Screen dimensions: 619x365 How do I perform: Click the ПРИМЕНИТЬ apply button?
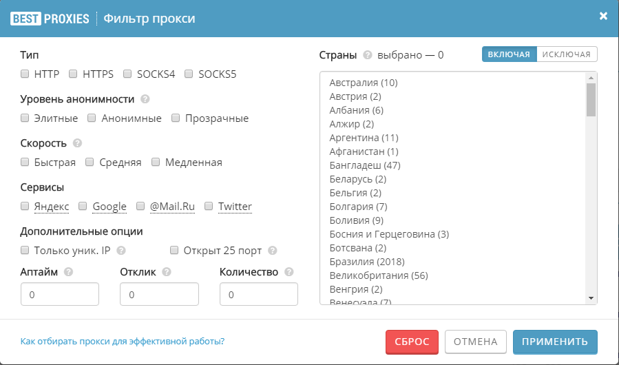555,342
